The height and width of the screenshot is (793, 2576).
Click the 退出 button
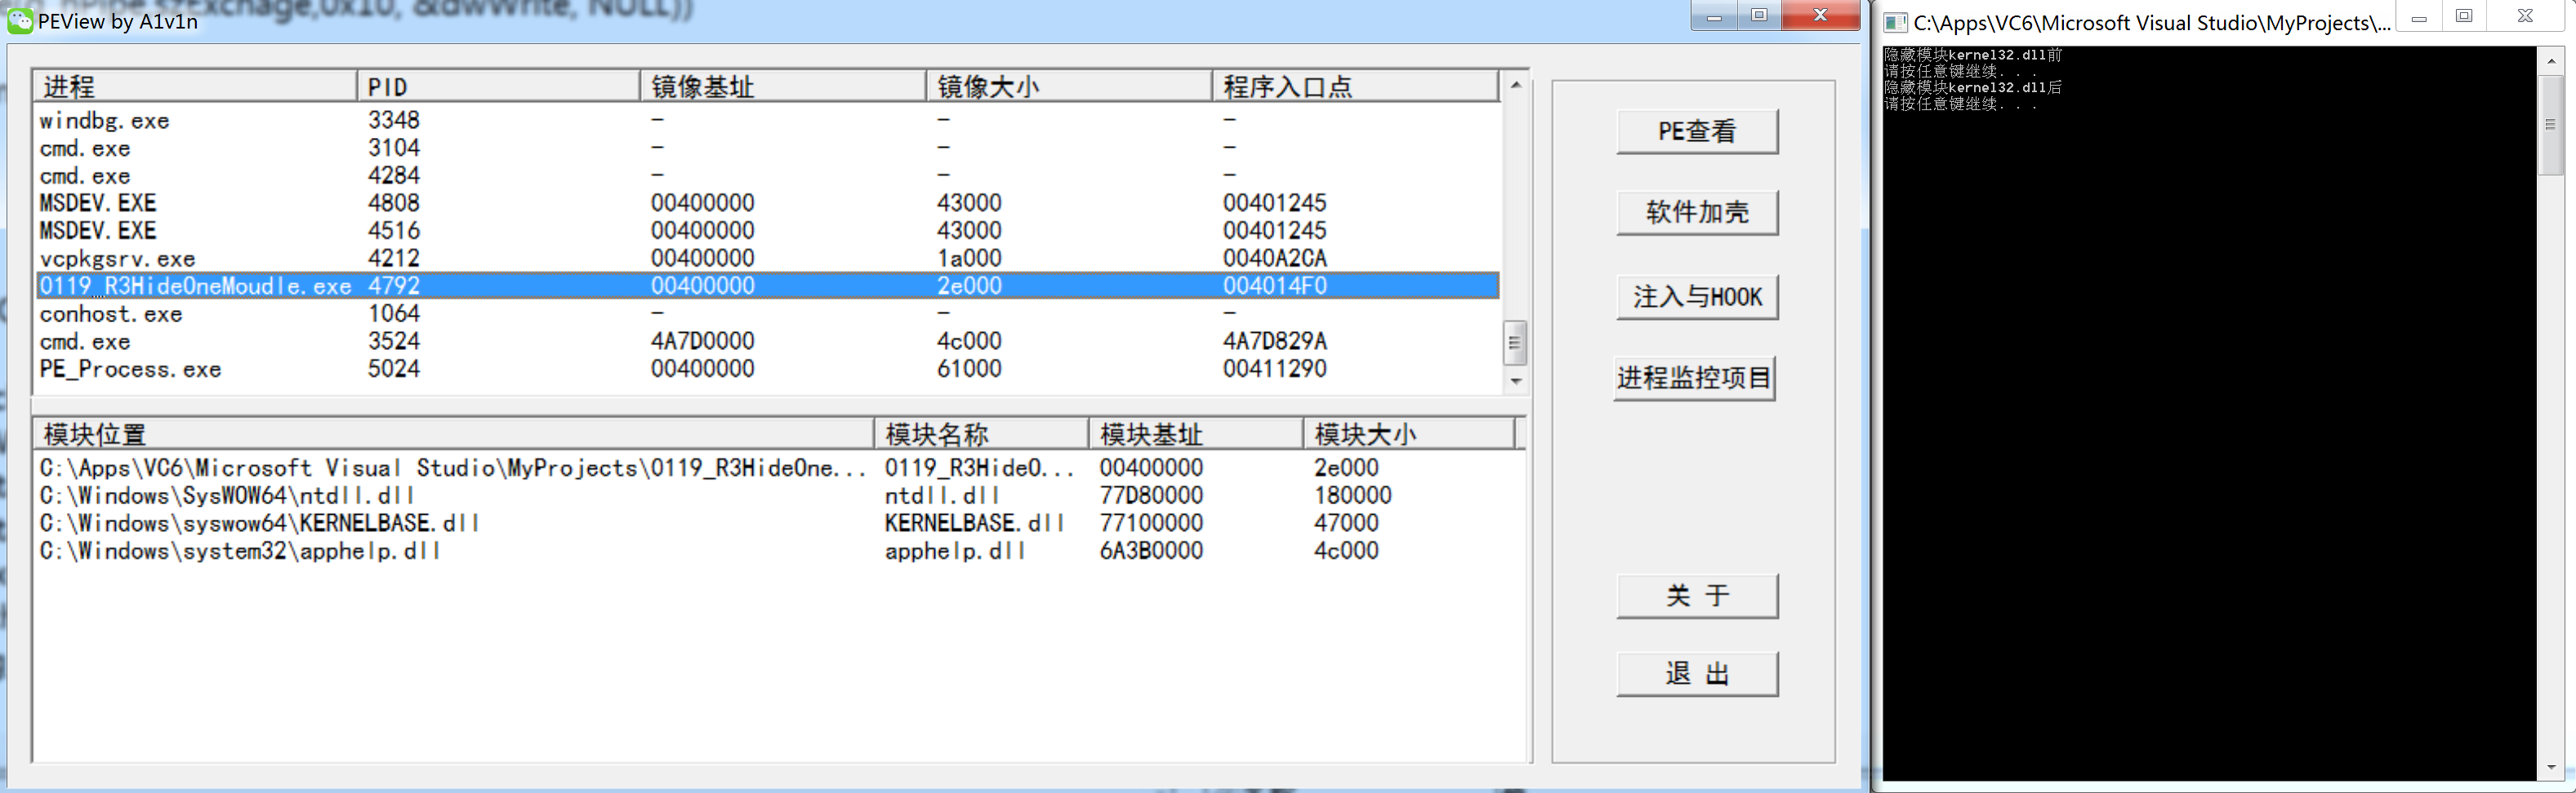(x=1697, y=674)
